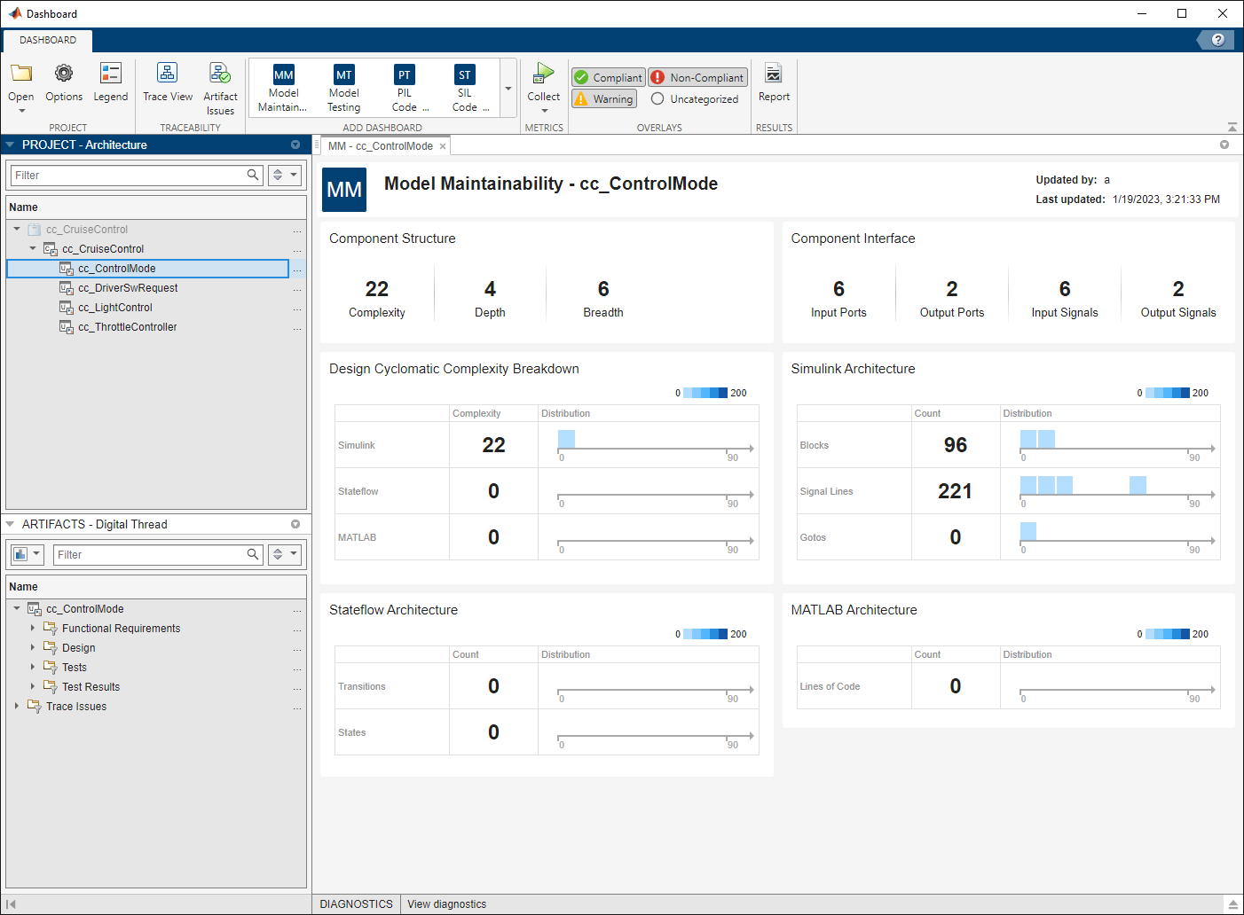The height and width of the screenshot is (915, 1244).
Task: Click the DIAGNOSTICS label in the status bar
Action: 356,904
